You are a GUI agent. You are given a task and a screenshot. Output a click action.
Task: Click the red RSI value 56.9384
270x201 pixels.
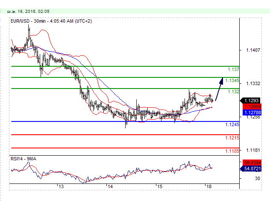[x=252, y=163]
